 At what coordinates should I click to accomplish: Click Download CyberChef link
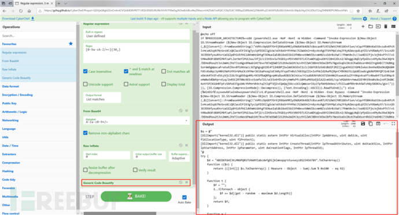coord(16,18)
